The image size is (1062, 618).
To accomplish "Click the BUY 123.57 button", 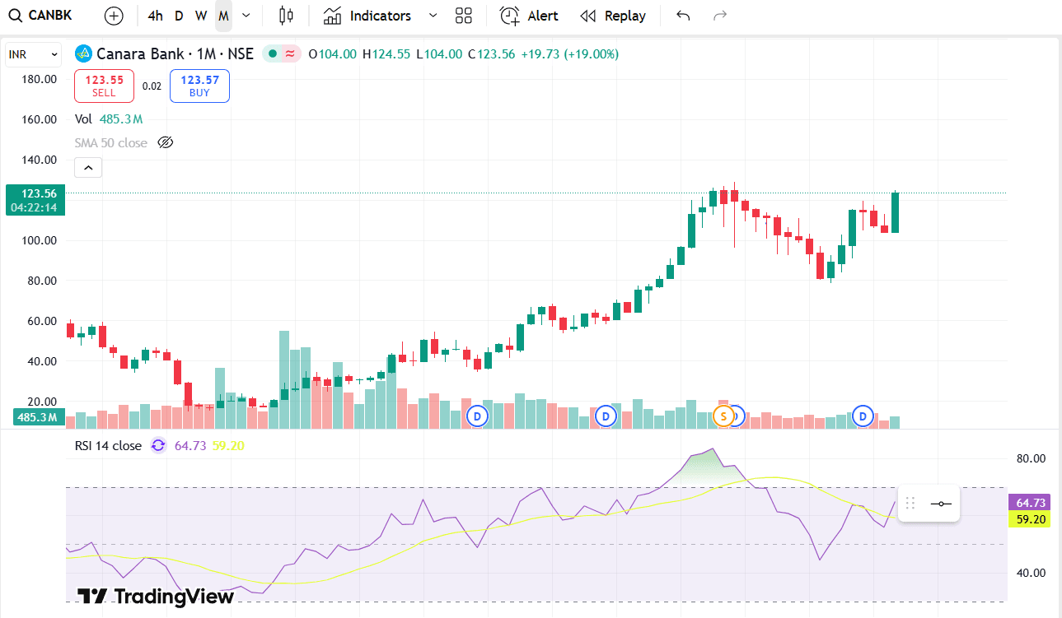I will click(x=200, y=86).
